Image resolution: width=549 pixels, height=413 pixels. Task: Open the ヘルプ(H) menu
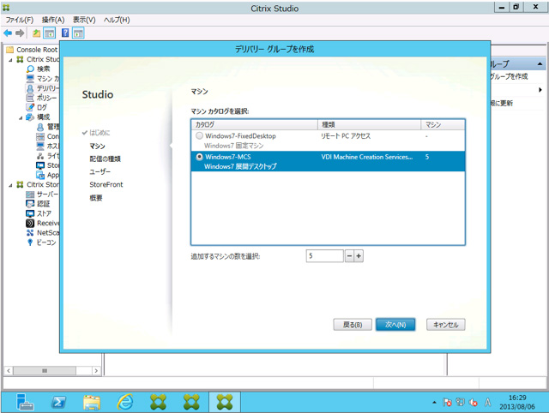117,20
